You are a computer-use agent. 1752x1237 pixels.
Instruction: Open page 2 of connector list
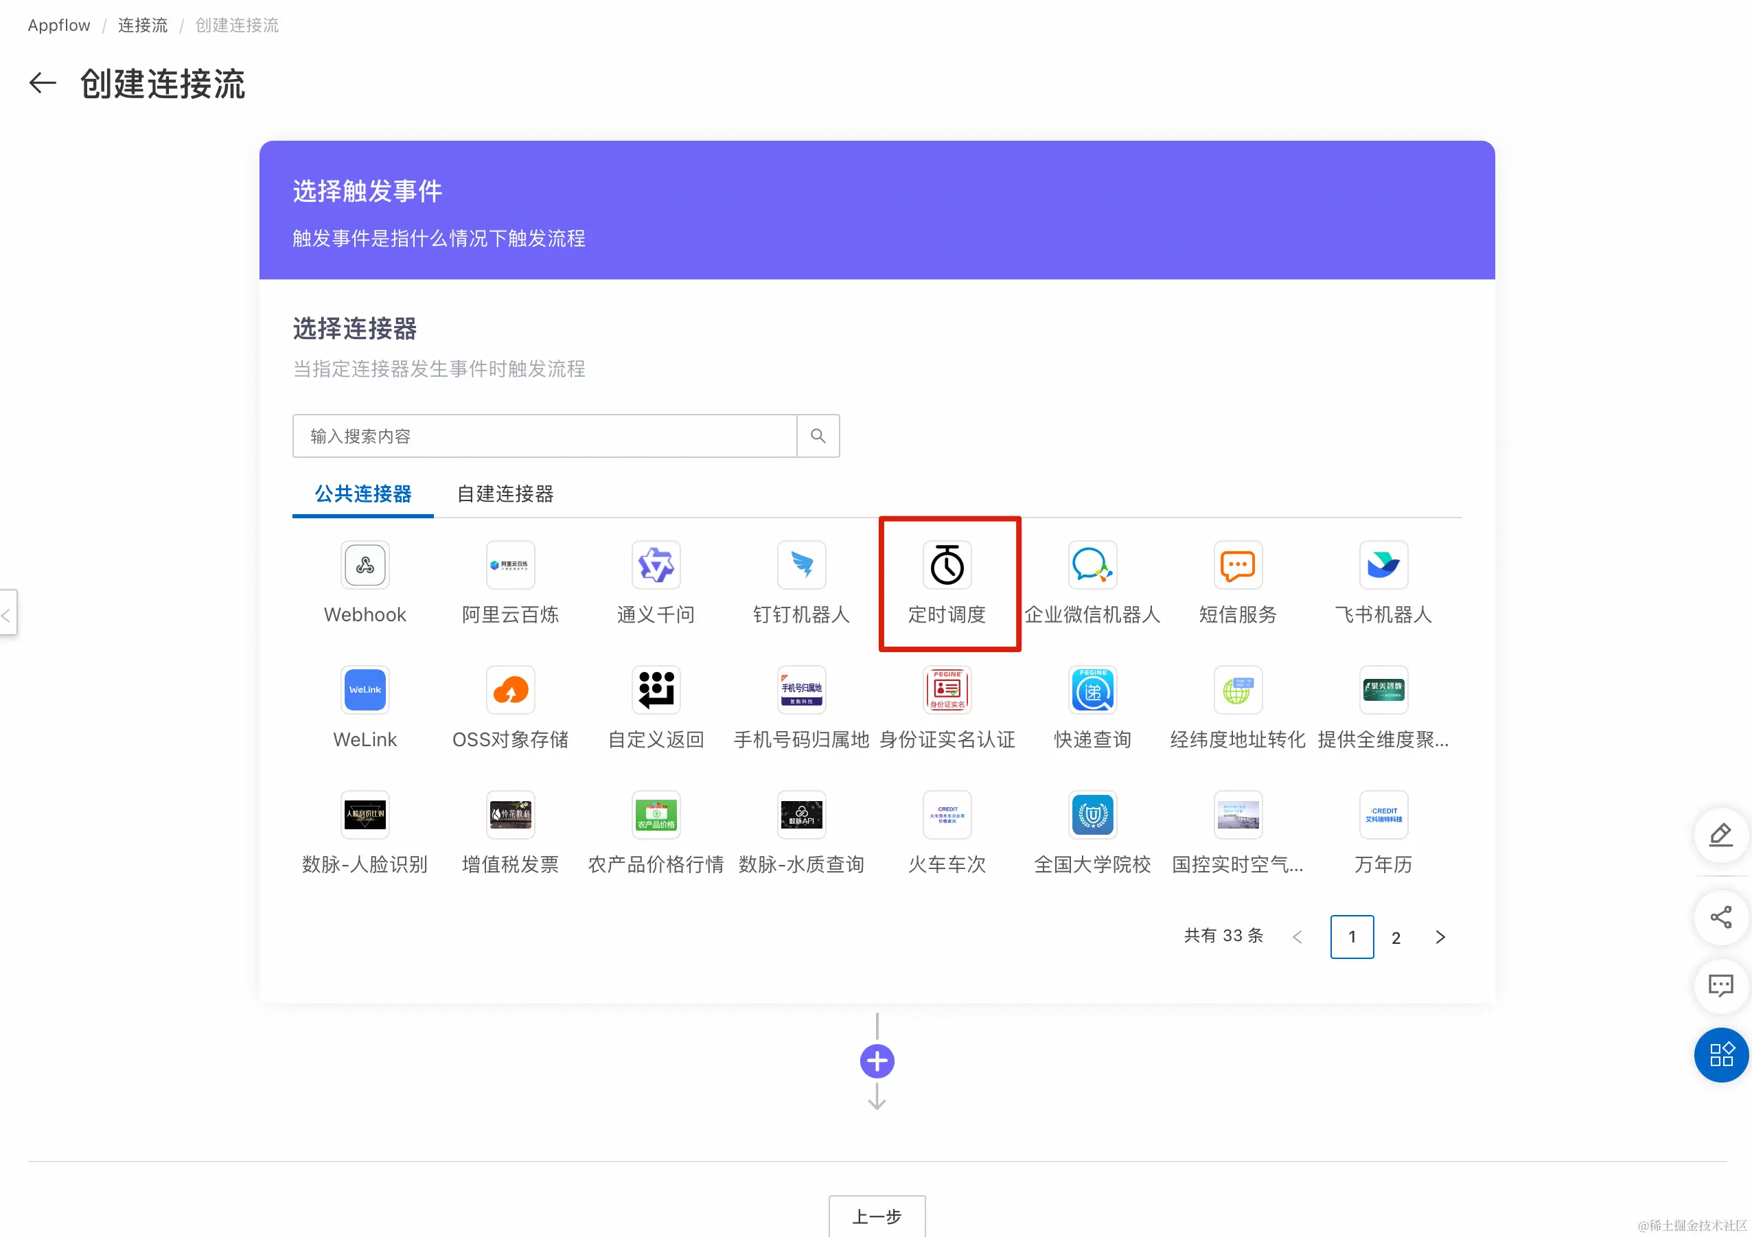point(1396,937)
